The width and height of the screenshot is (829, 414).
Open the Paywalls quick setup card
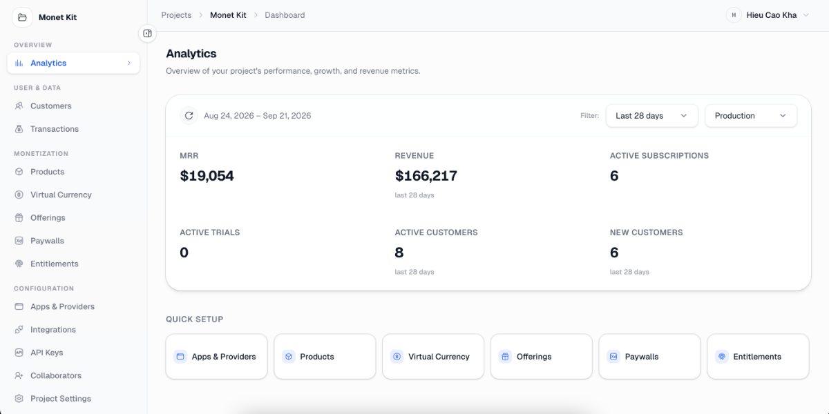649,357
